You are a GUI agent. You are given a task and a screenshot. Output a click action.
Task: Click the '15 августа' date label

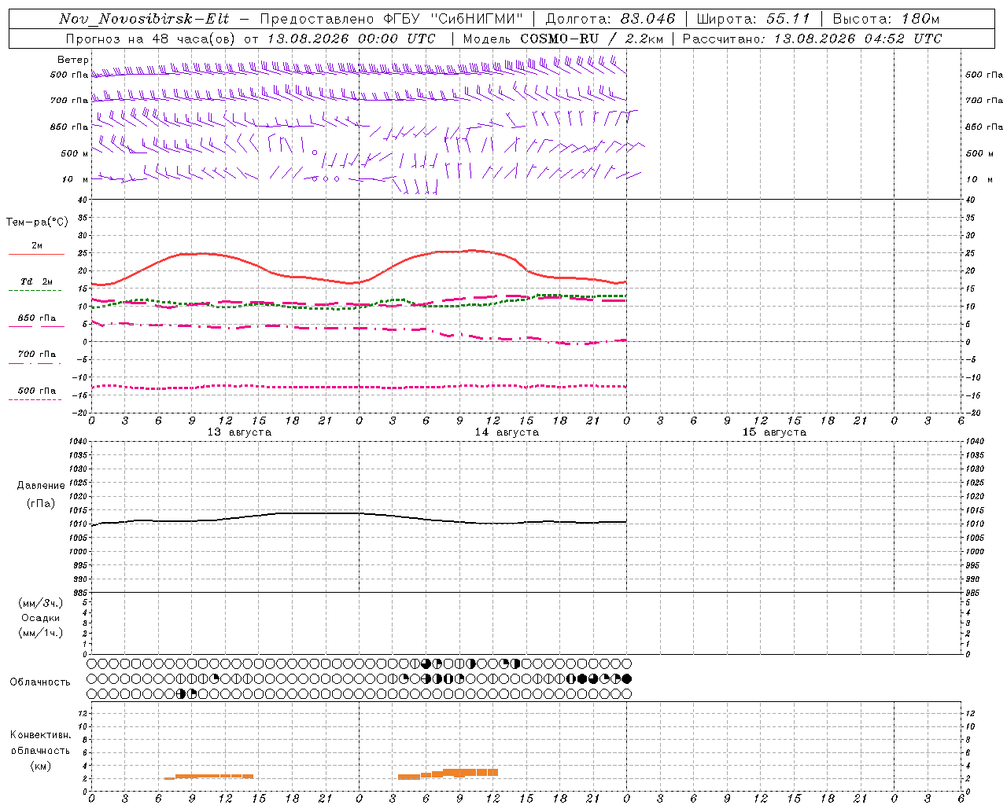coord(774,432)
